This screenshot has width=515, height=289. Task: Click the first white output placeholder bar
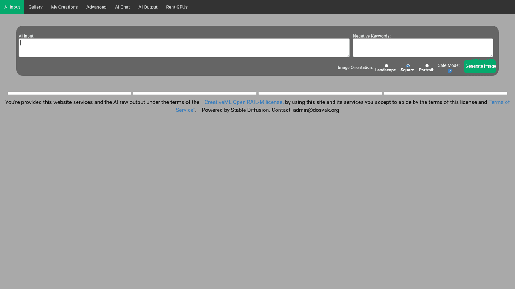click(69, 93)
